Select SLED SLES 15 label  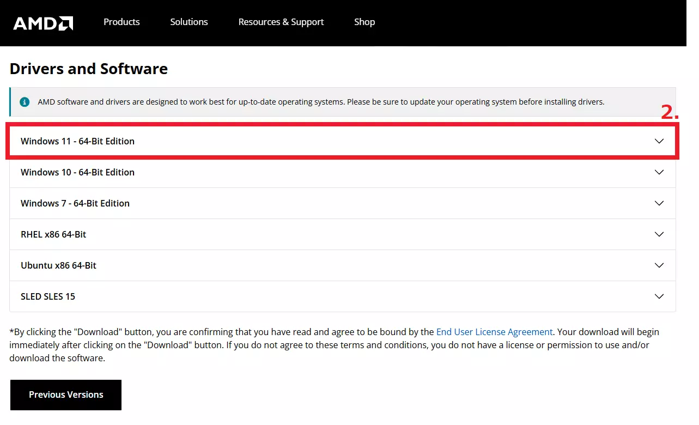48,296
